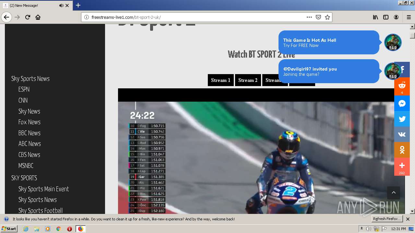Jump to top with the arrow button
415x233 pixels.
(394, 193)
